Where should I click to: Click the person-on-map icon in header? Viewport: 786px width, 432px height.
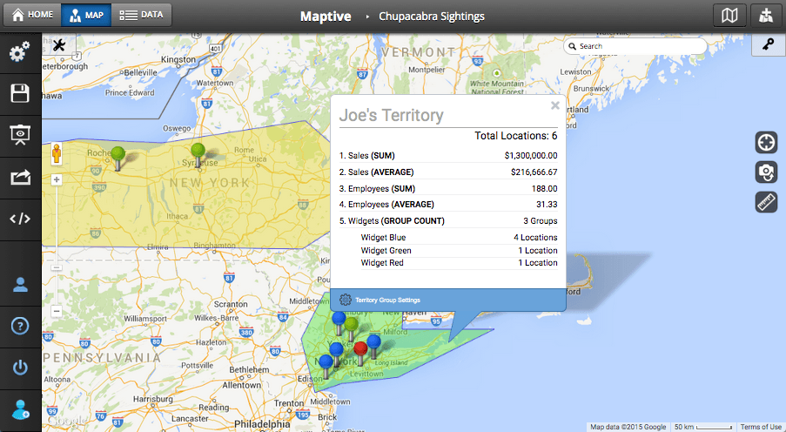[765, 16]
